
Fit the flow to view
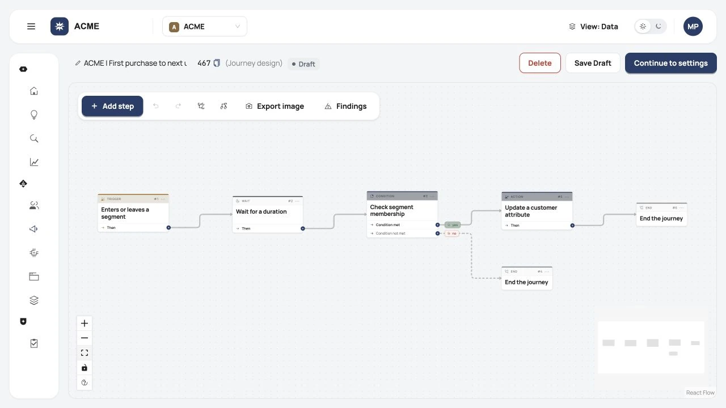85,353
